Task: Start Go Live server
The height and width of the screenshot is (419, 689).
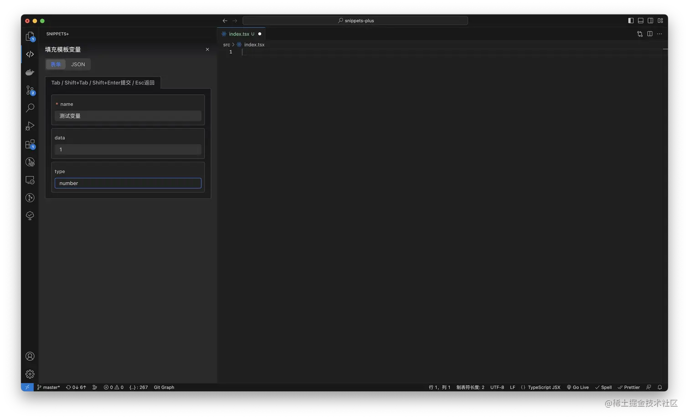Action: tap(578, 387)
